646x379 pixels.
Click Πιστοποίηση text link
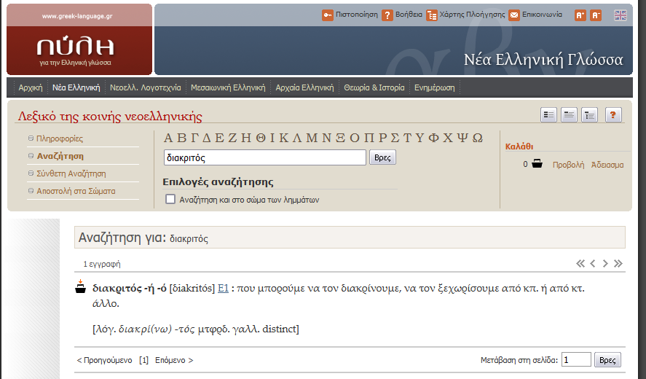tap(357, 15)
